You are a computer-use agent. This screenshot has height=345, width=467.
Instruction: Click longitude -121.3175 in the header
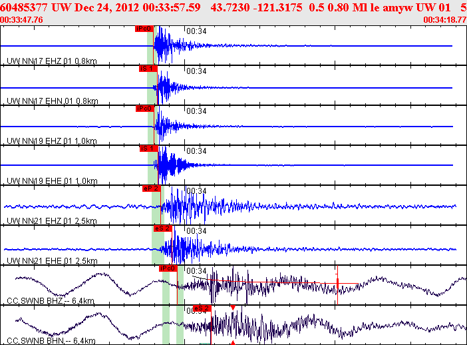coord(278,7)
